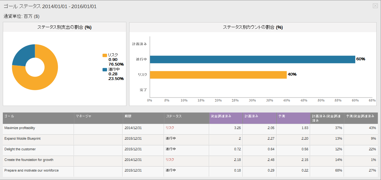Screen dimensions: 381x180
Task: Open the Delight the customer goal
Action: (x=20, y=149)
